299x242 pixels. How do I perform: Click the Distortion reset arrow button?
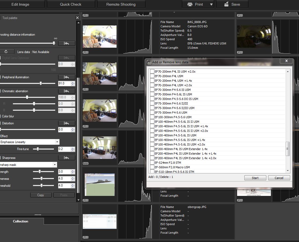click(x=66, y=123)
